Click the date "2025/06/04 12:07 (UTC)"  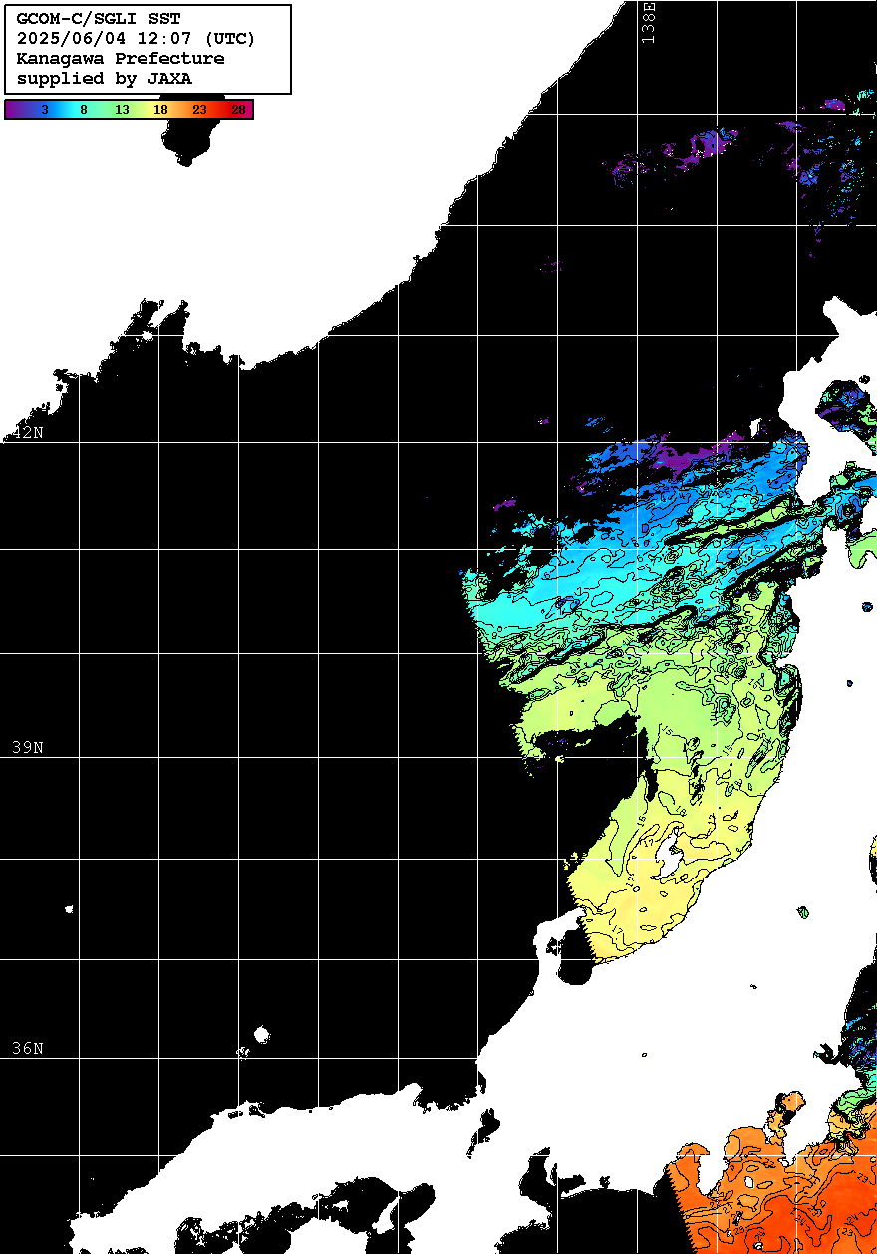tap(137, 39)
